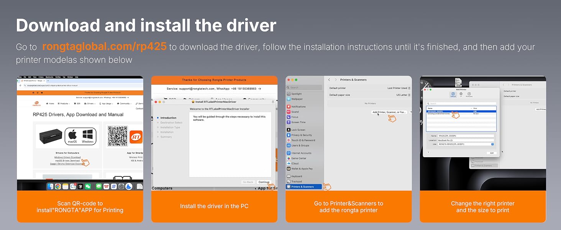Open Finder from the Dock
This screenshot has width=561, height=230.
pos(51,186)
